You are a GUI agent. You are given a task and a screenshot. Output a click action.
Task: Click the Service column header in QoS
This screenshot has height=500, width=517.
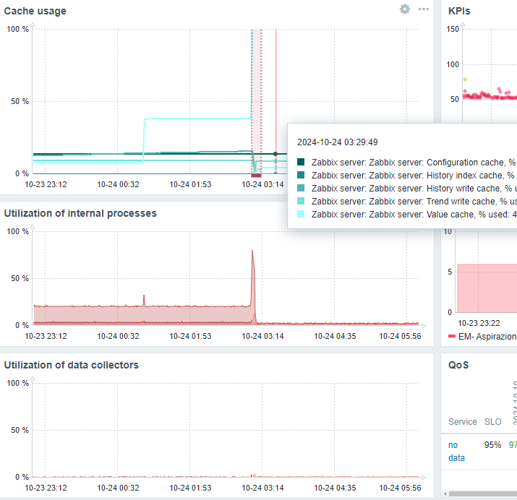coord(462,422)
